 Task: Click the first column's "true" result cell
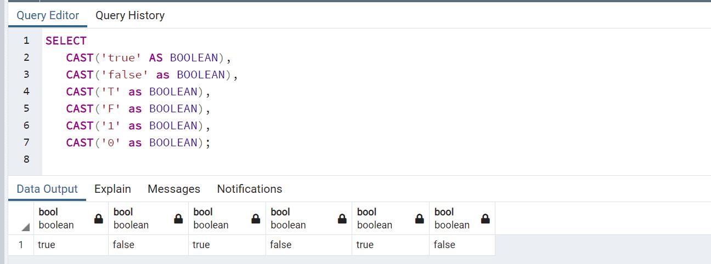pos(47,245)
